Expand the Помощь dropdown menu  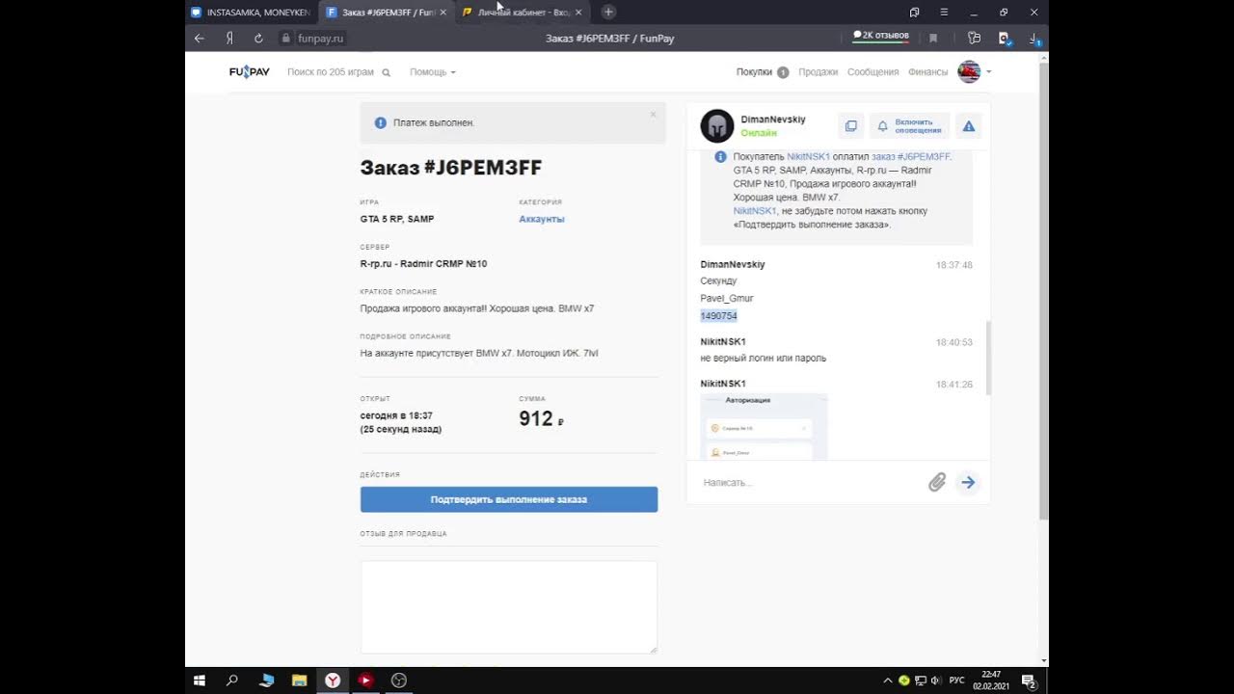(x=432, y=72)
